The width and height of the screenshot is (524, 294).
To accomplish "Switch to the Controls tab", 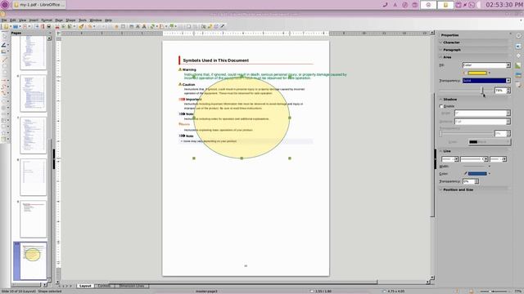I will pos(104,286).
